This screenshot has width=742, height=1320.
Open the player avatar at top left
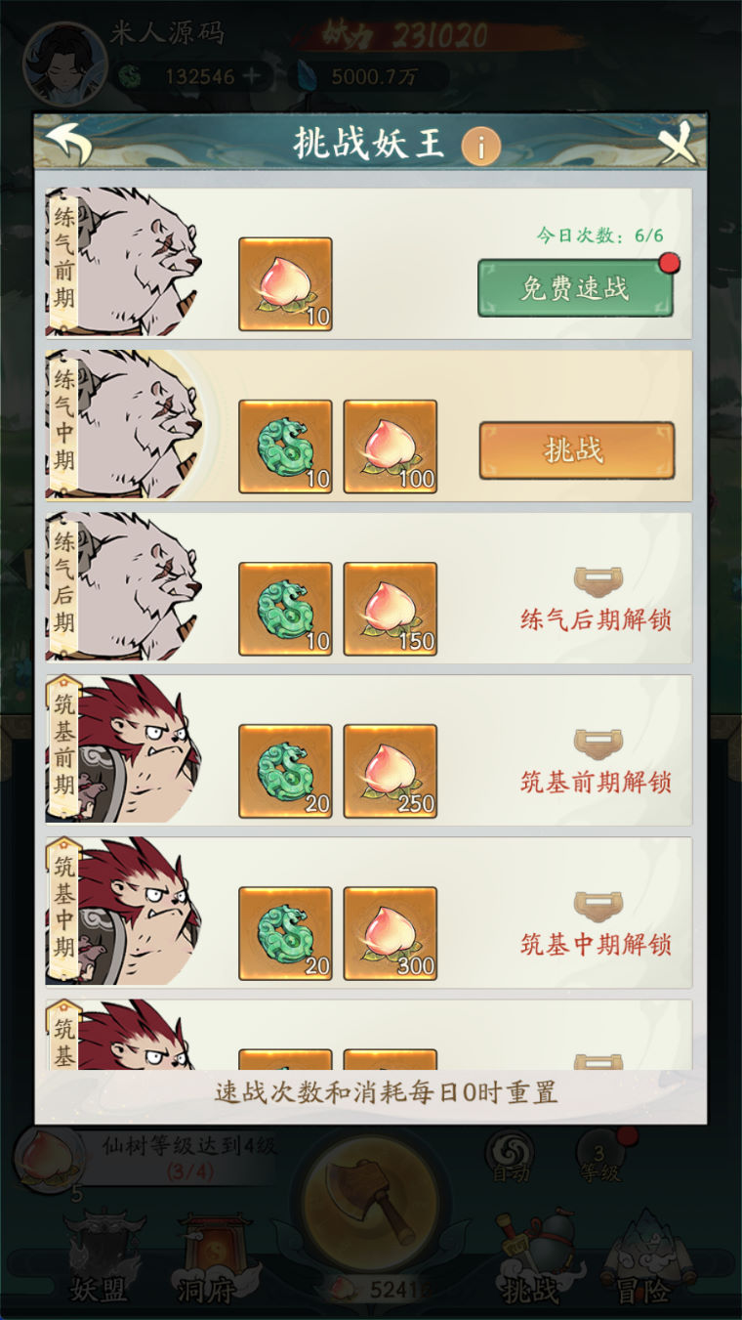[63, 63]
